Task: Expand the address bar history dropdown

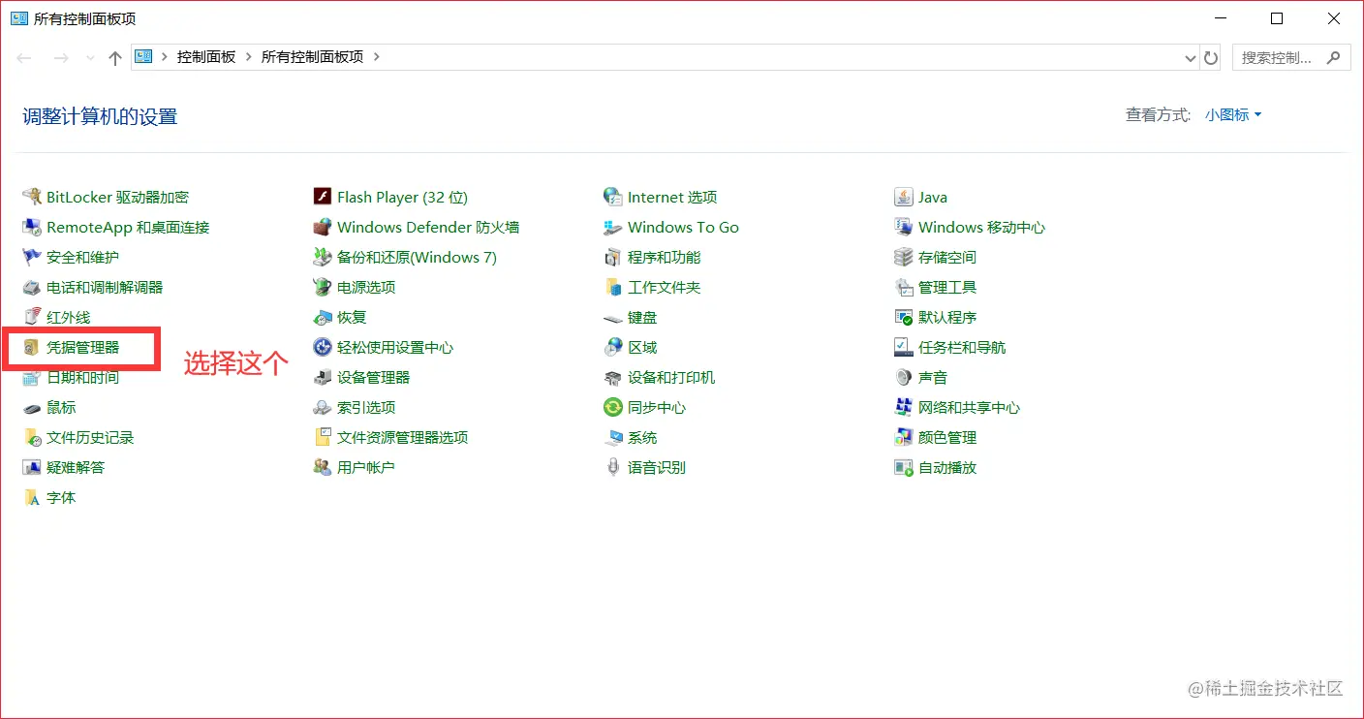Action: pos(1191,57)
